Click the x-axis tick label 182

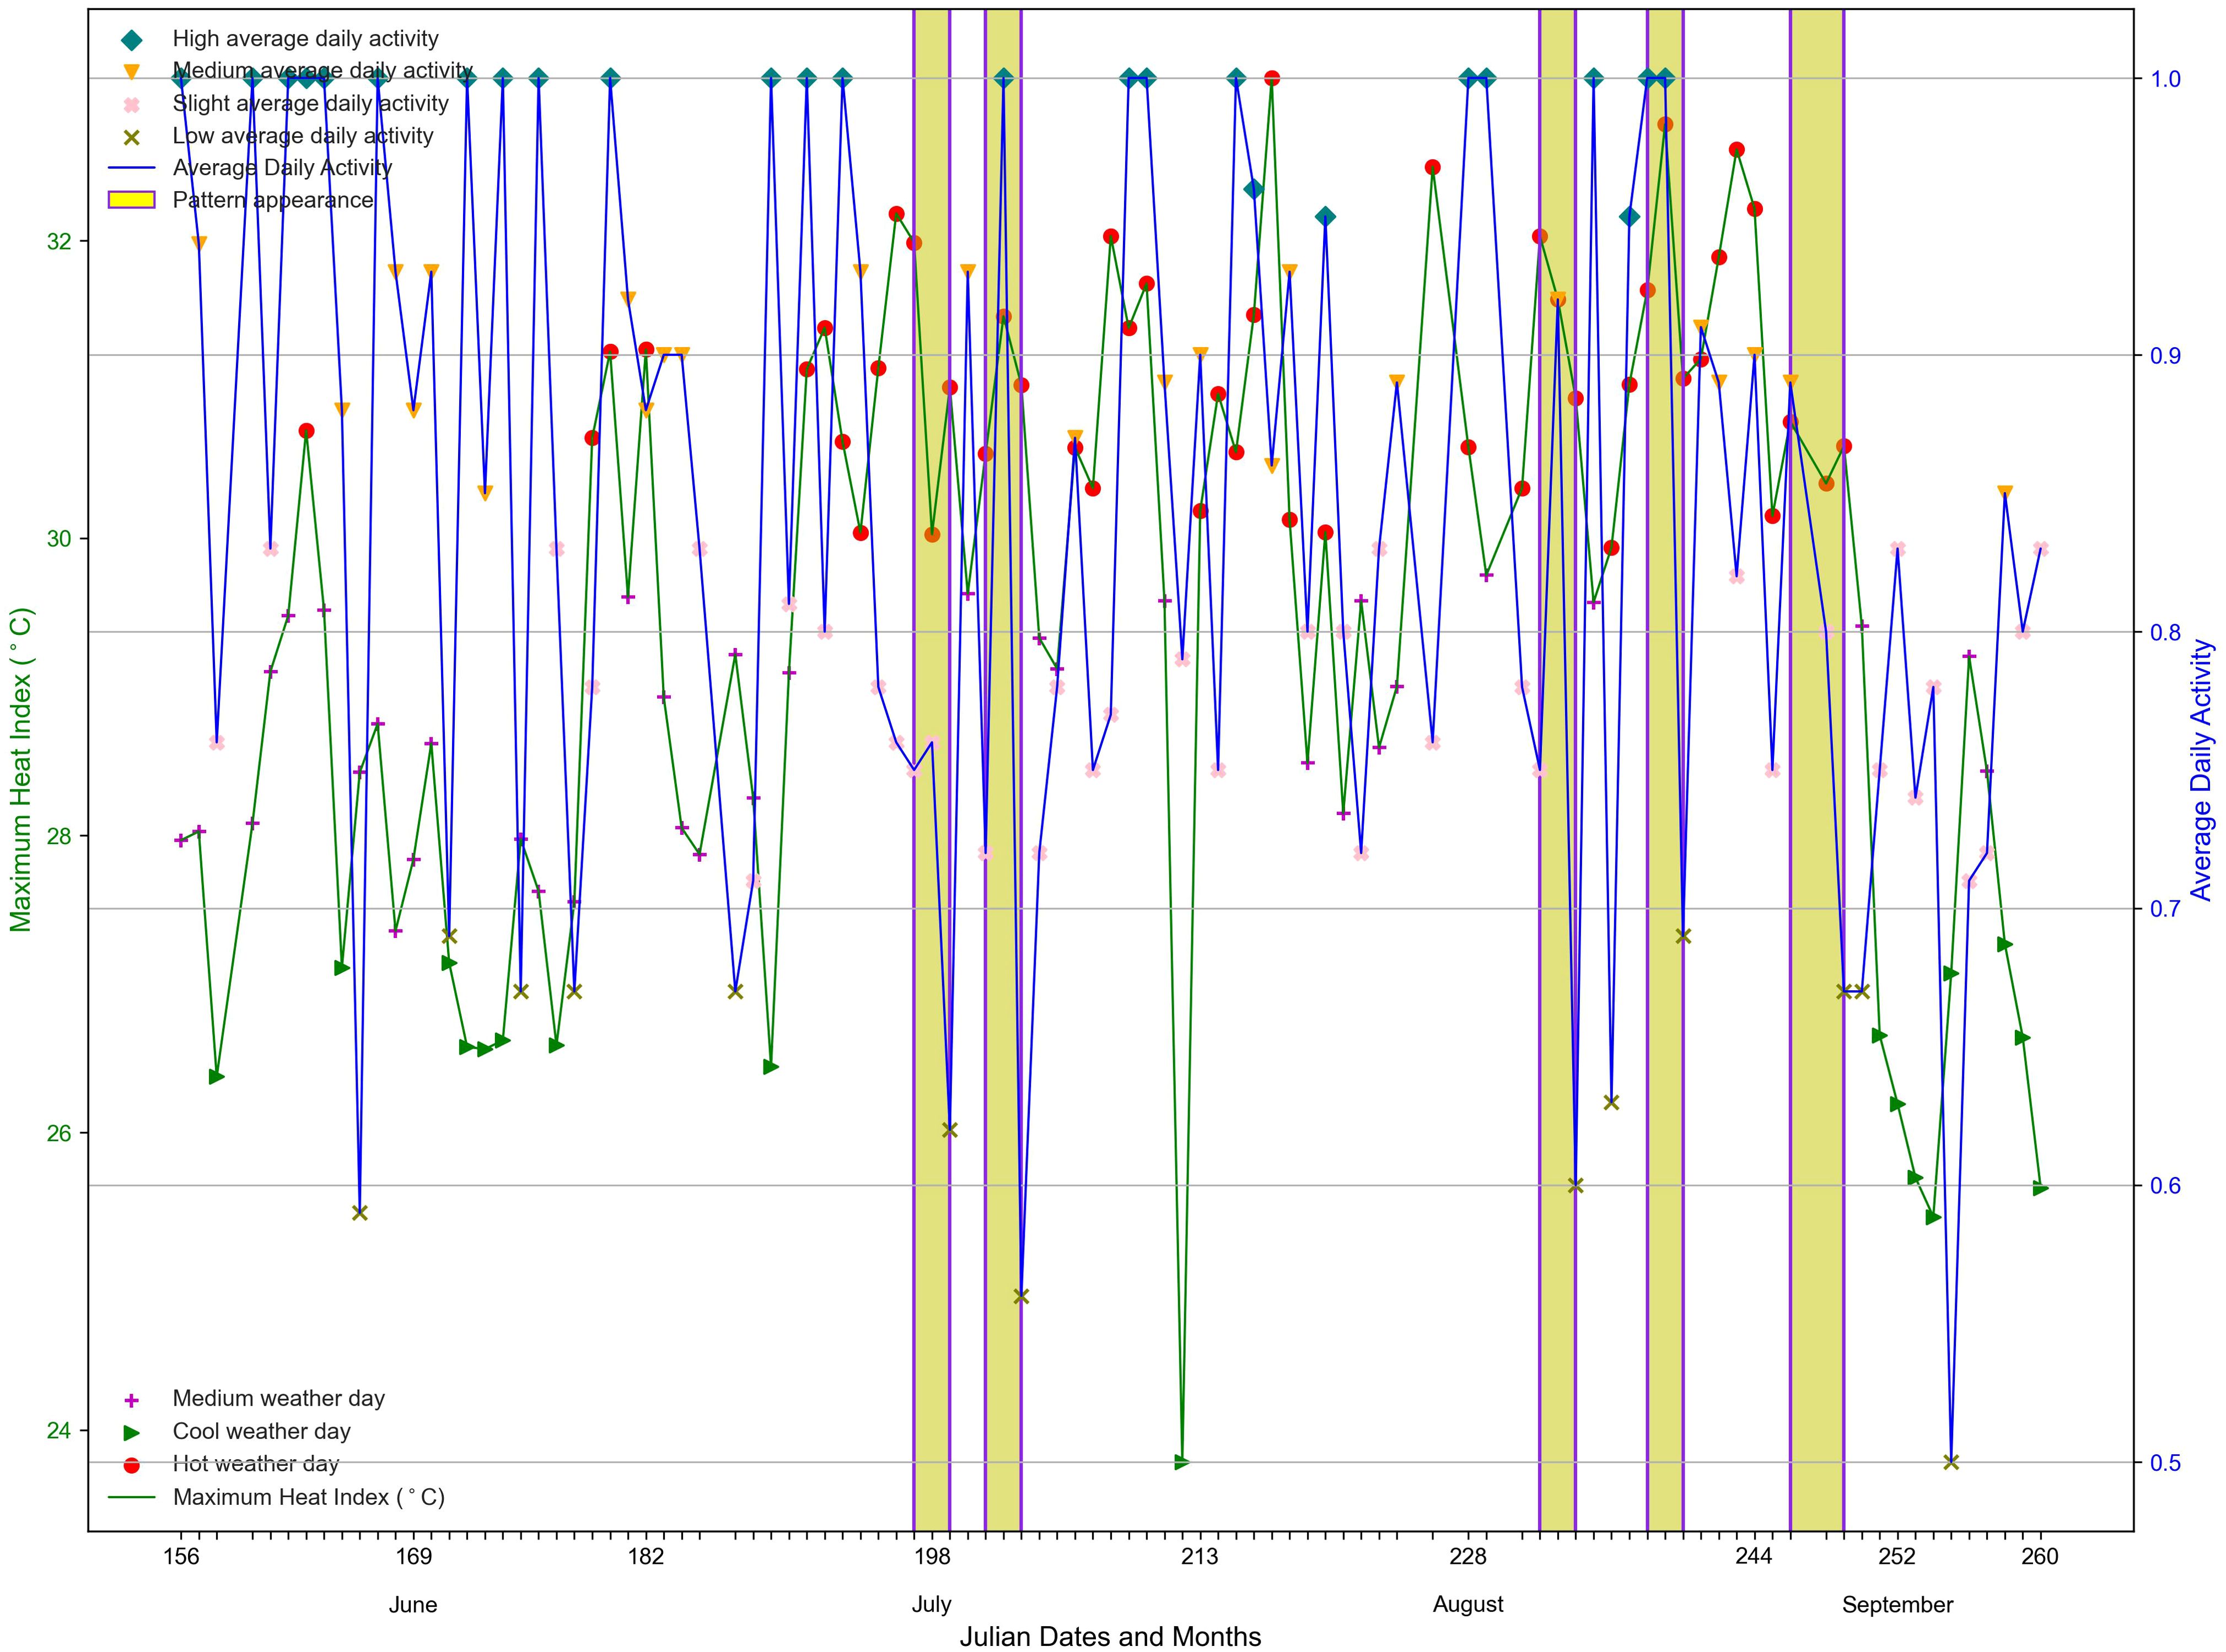pos(646,1557)
